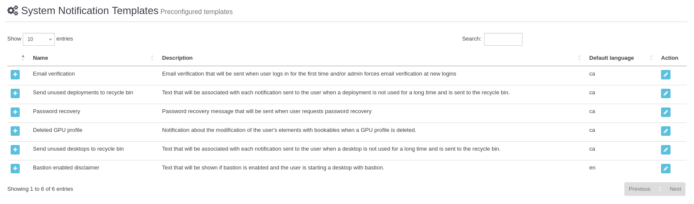Edit the Email verification template
The image size is (694, 204).
(665, 75)
